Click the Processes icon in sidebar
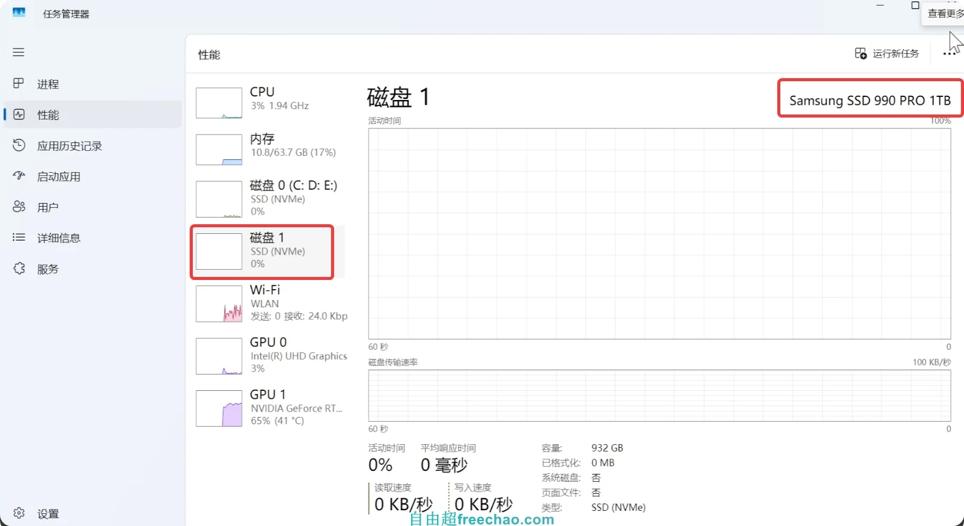Viewport: 964px width, 526px height. (19, 83)
